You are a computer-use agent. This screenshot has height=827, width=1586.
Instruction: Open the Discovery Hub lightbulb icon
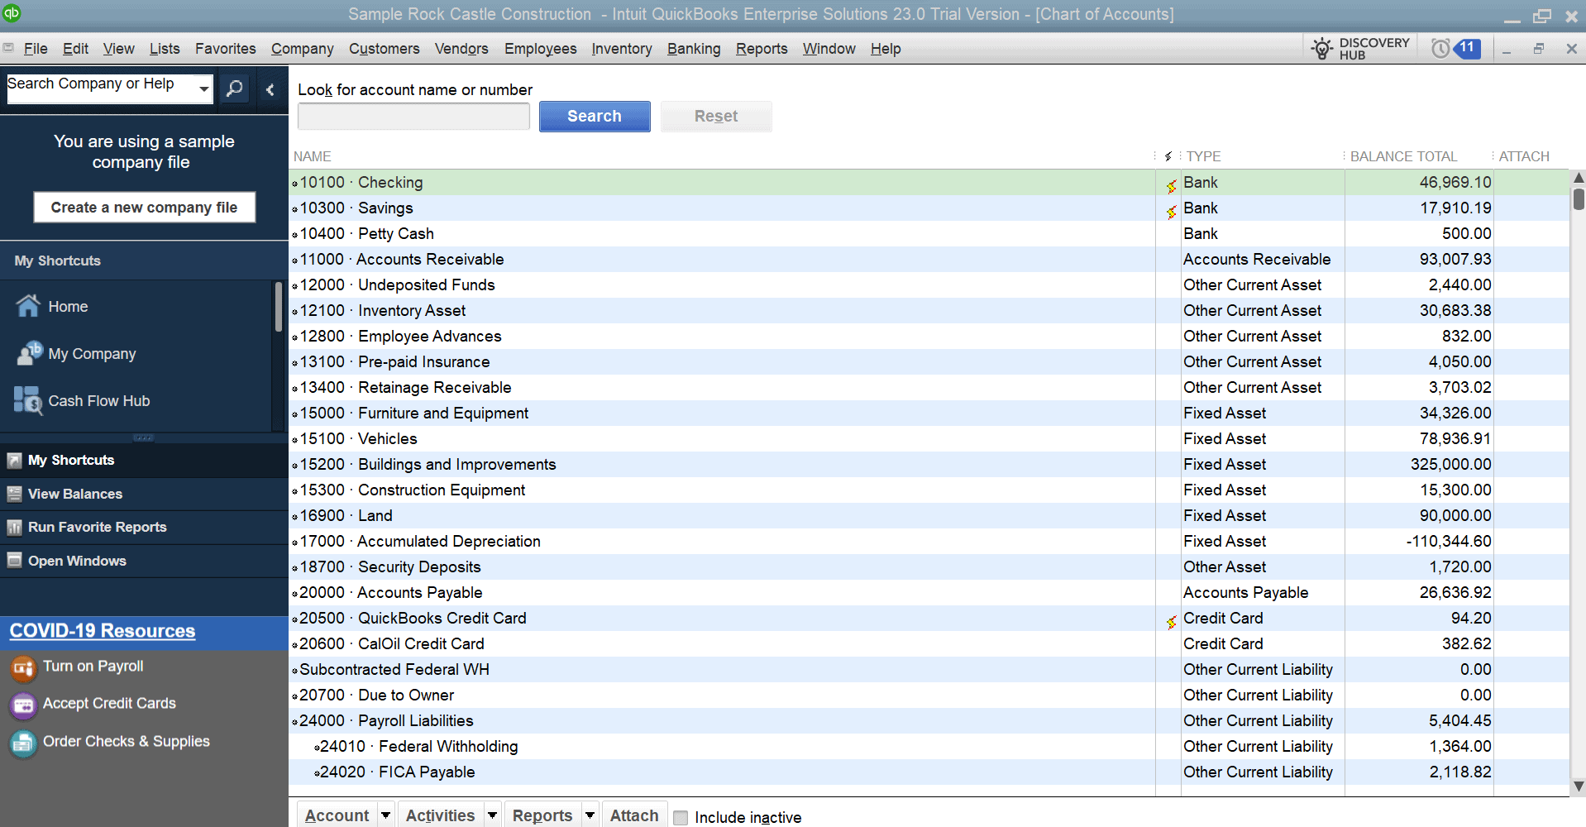pos(1322,49)
